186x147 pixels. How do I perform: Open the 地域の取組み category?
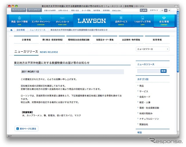pyautogui.click(x=146, y=113)
